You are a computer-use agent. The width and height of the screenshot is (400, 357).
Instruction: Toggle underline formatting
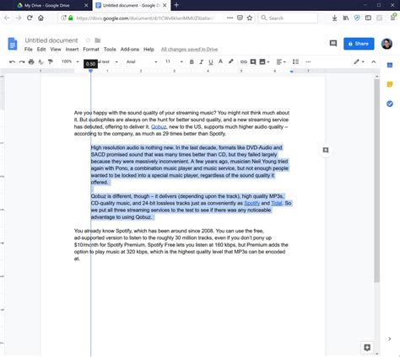211,62
